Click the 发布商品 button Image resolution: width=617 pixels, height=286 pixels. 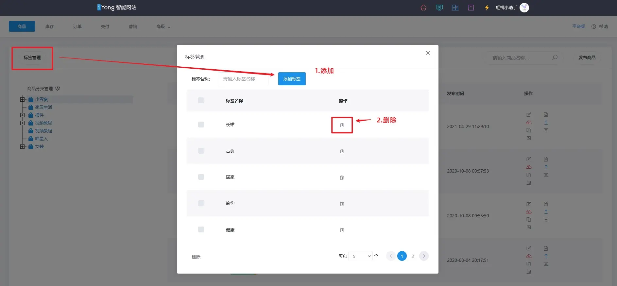click(x=587, y=58)
